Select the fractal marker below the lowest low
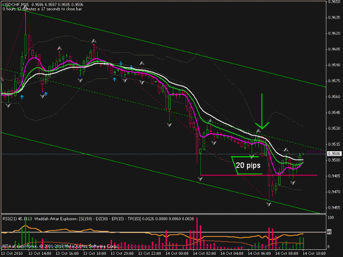The width and height of the screenshot is (343, 257). coord(268,204)
